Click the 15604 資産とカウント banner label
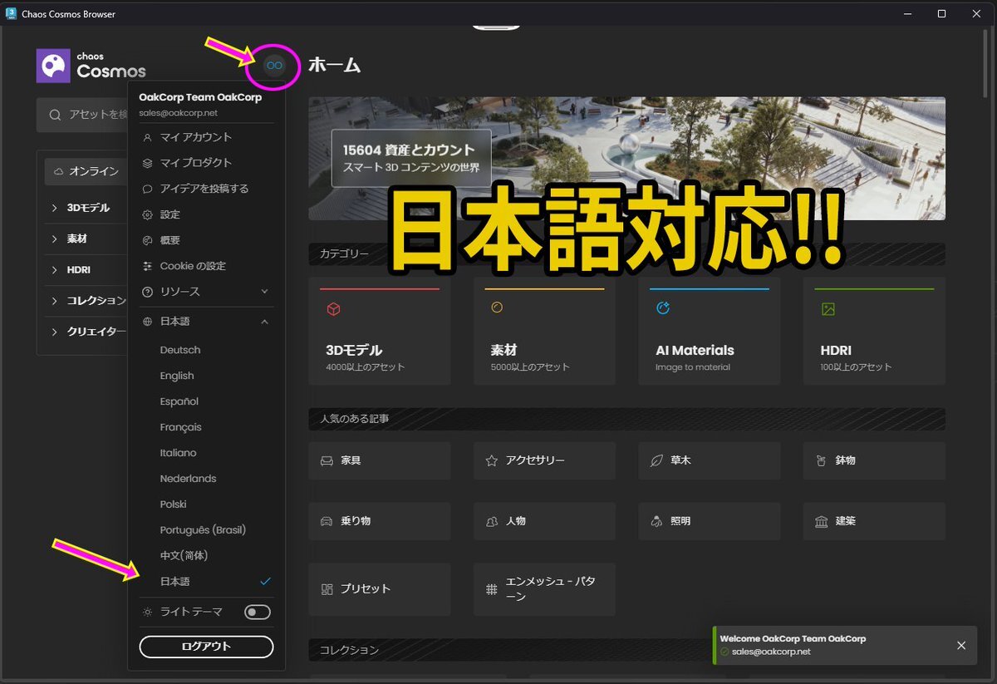The height and width of the screenshot is (684, 997). (409, 150)
